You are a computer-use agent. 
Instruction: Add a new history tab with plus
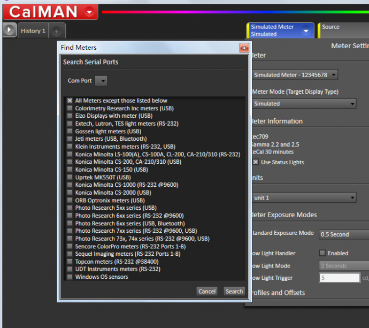[57, 31]
